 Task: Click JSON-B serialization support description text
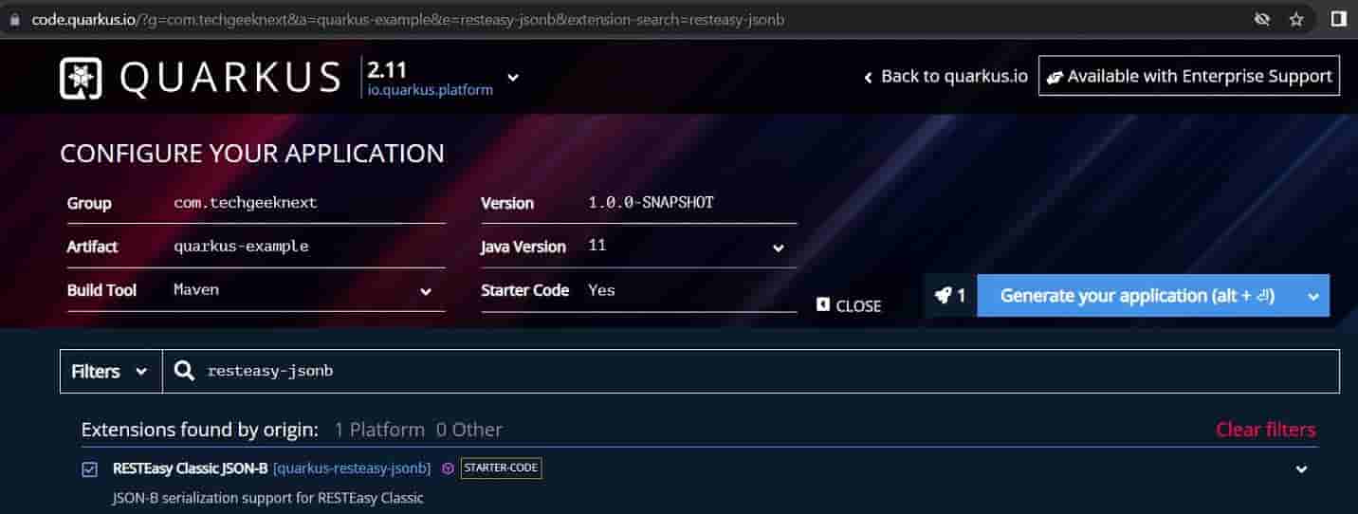(267, 498)
